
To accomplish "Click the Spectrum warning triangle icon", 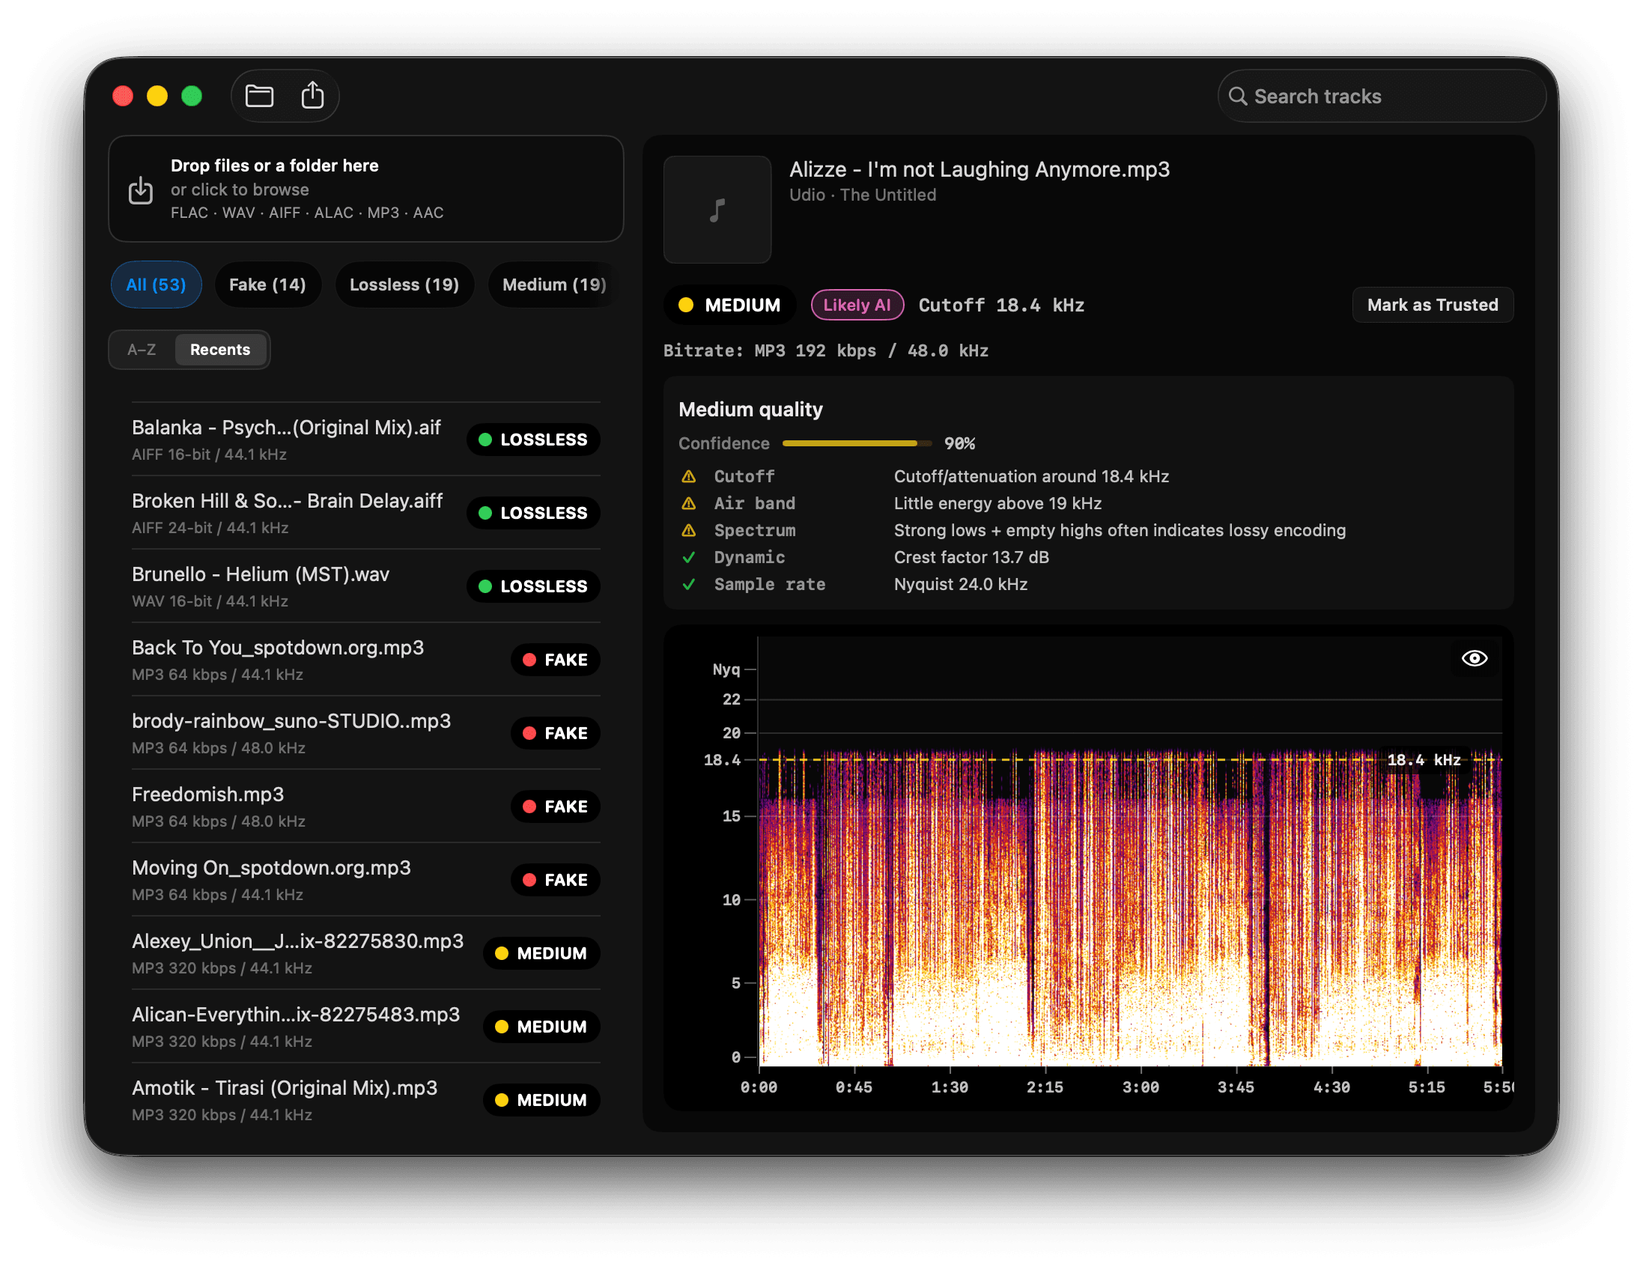I will pos(688,530).
